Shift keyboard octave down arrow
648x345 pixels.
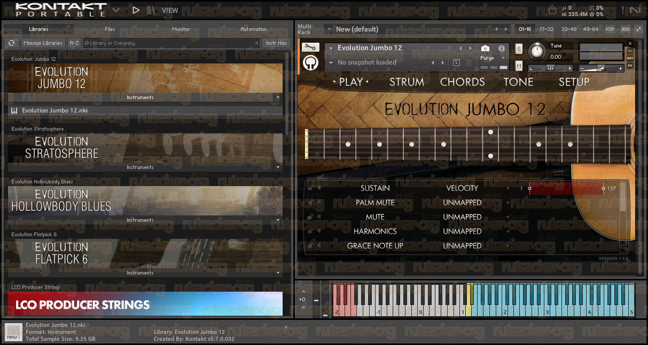(x=303, y=307)
